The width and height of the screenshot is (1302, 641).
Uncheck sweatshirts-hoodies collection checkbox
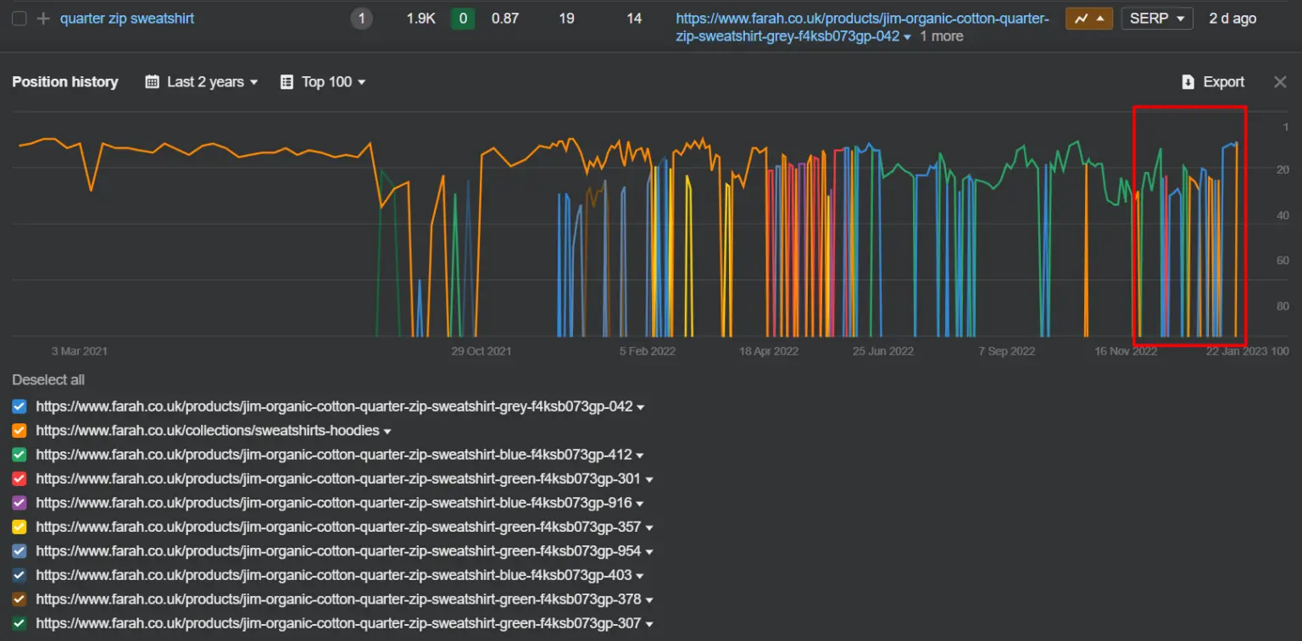(x=19, y=430)
